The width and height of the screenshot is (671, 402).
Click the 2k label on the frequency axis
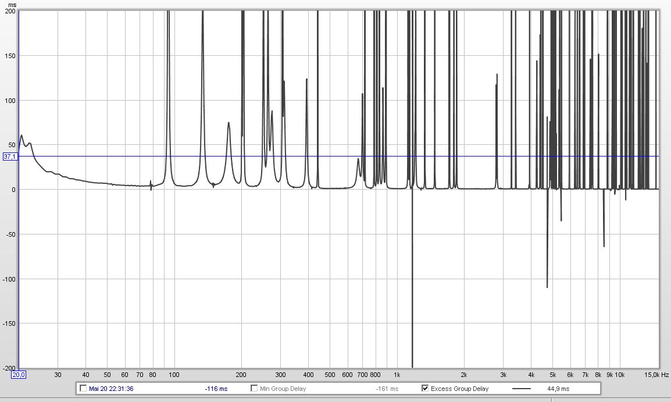pyautogui.click(x=464, y=375)
